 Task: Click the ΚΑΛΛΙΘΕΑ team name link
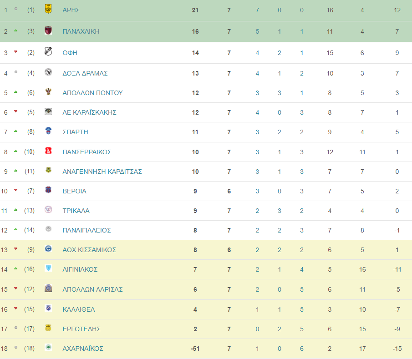(79, 309)
